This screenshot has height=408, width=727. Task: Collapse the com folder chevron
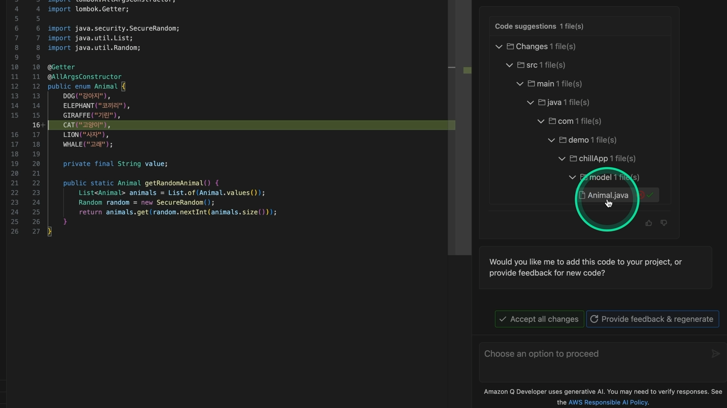[541, 121]
